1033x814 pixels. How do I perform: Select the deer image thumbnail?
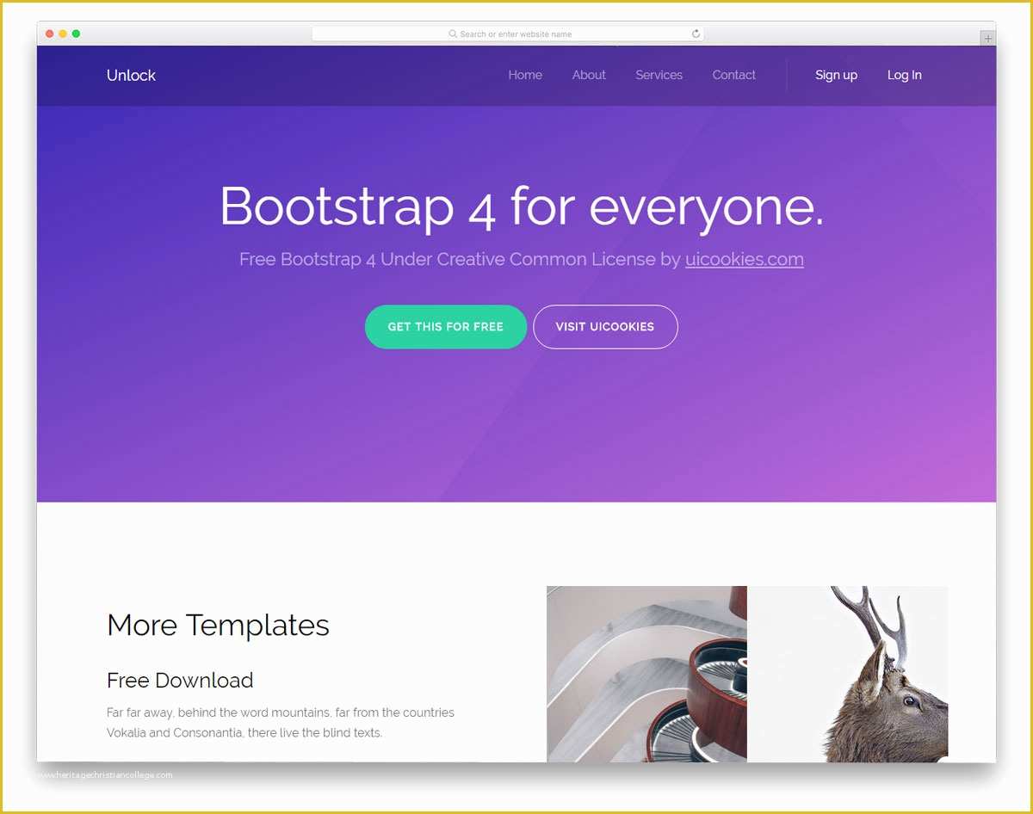pos(848,674)
